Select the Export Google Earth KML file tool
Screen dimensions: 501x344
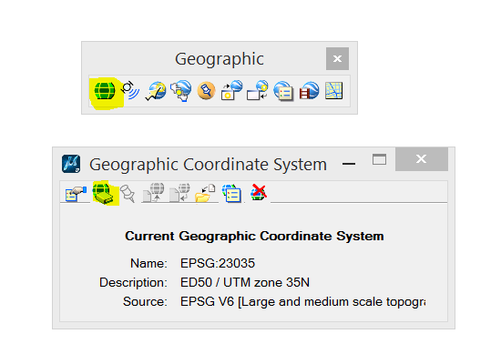coord(156,91)
